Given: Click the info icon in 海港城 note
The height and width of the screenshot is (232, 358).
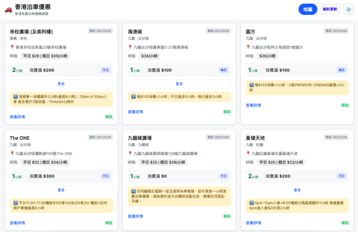Looking at the screenshot, I should point(134,96).
